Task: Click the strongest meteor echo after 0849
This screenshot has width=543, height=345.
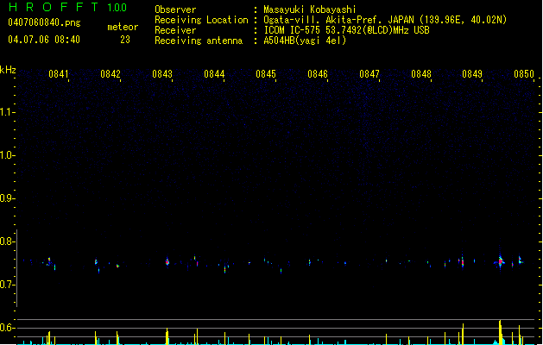Action: [x=500, y=260]
